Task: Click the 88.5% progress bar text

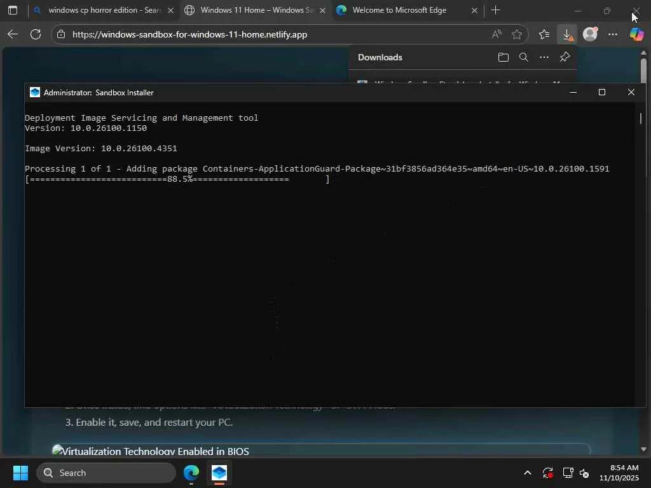Action: click(x=180, y=179)
